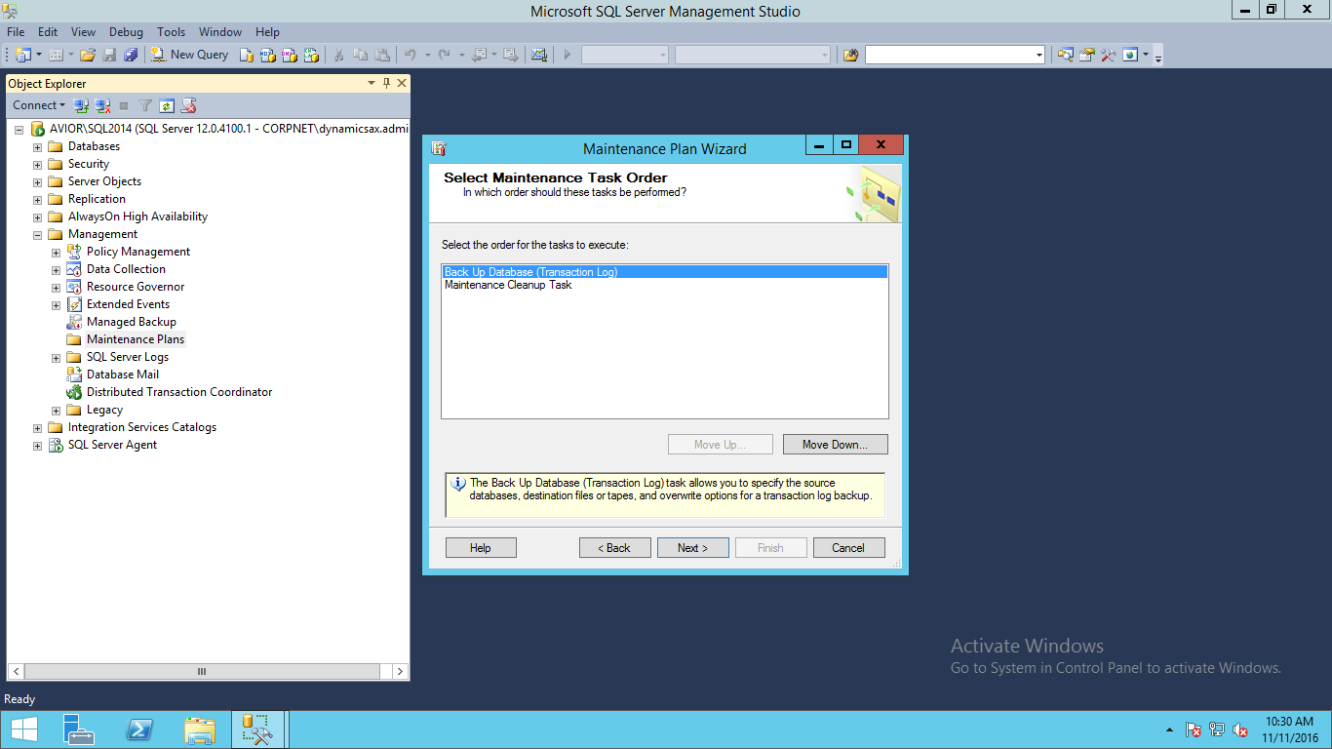Click the Object Explorer horizontal scrollbar
Screen dimensions: 1332x749
[202, 671]
